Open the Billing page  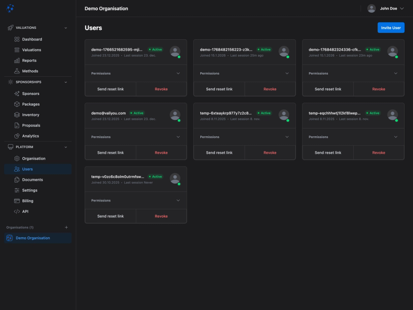coord(28,200)
